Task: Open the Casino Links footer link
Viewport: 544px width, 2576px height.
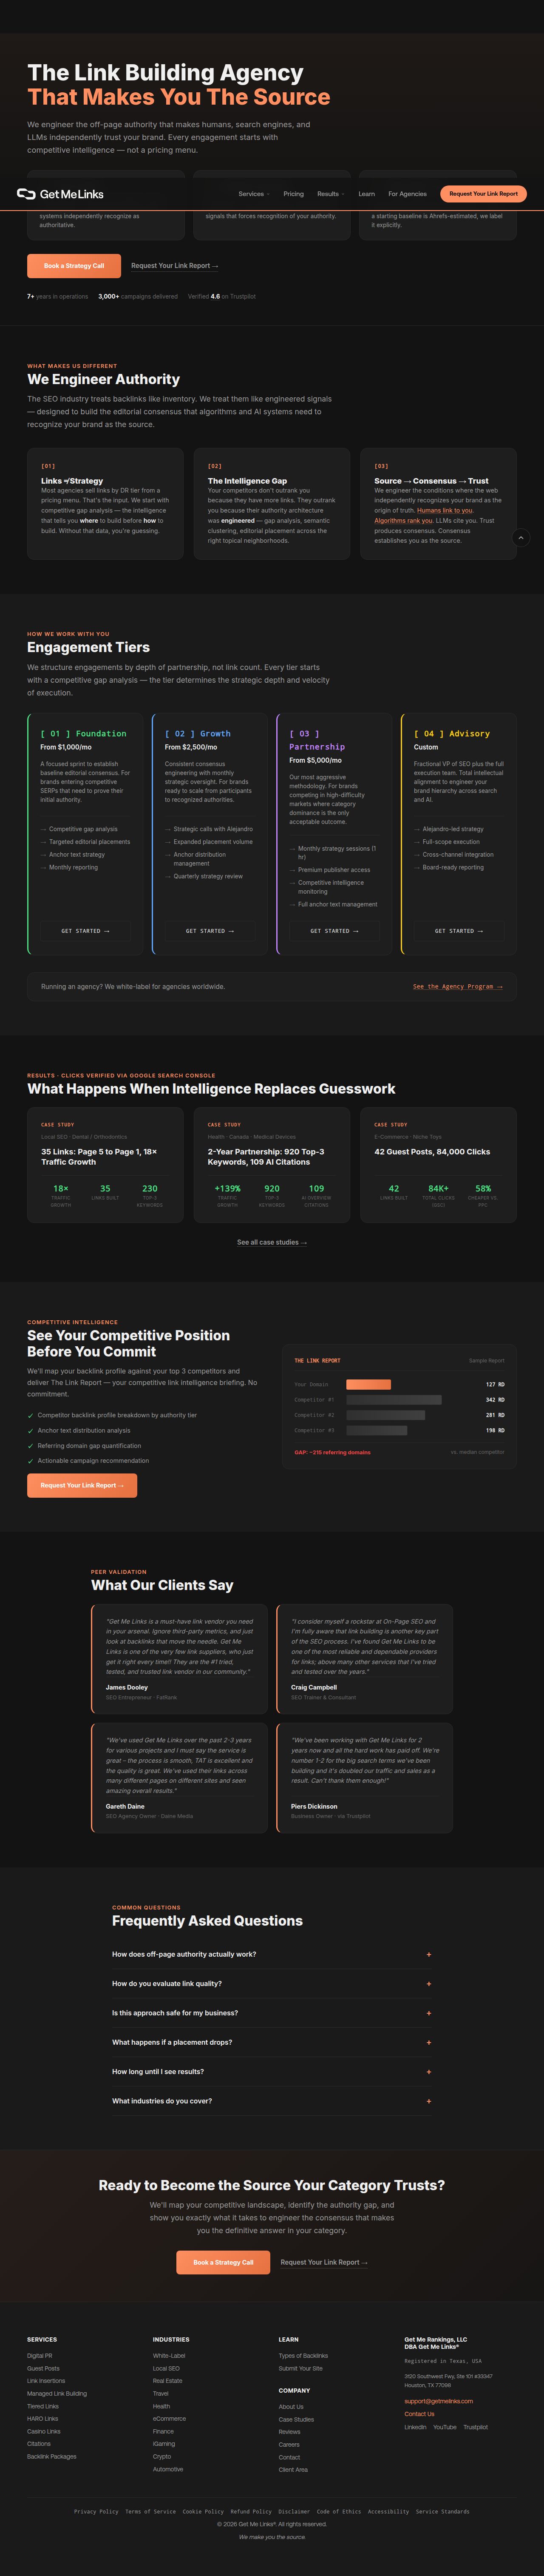Action: (x=44, y=2431)
